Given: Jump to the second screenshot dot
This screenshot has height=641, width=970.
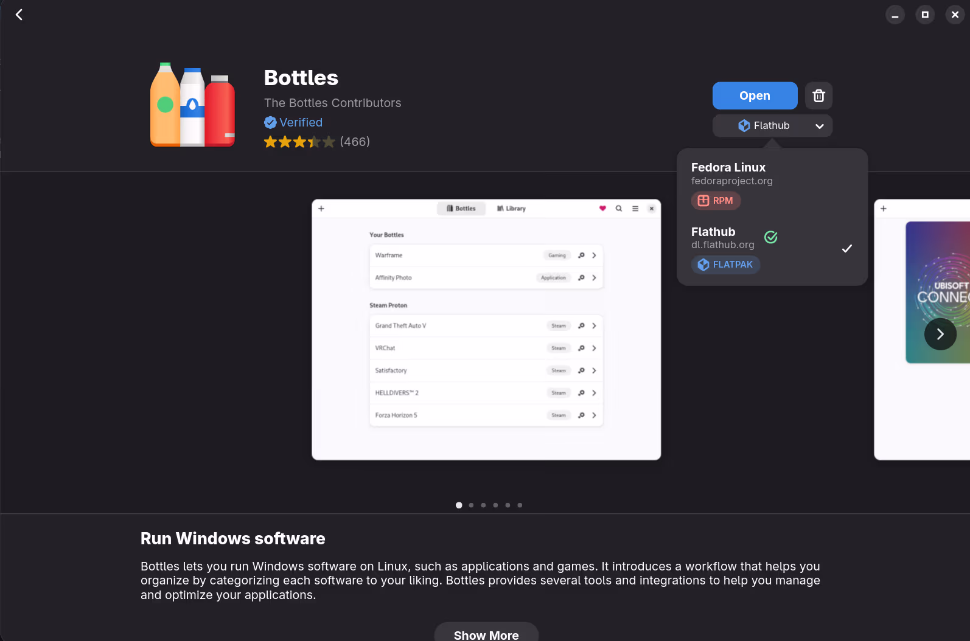Looking at the screenshot, I should 471,505.
